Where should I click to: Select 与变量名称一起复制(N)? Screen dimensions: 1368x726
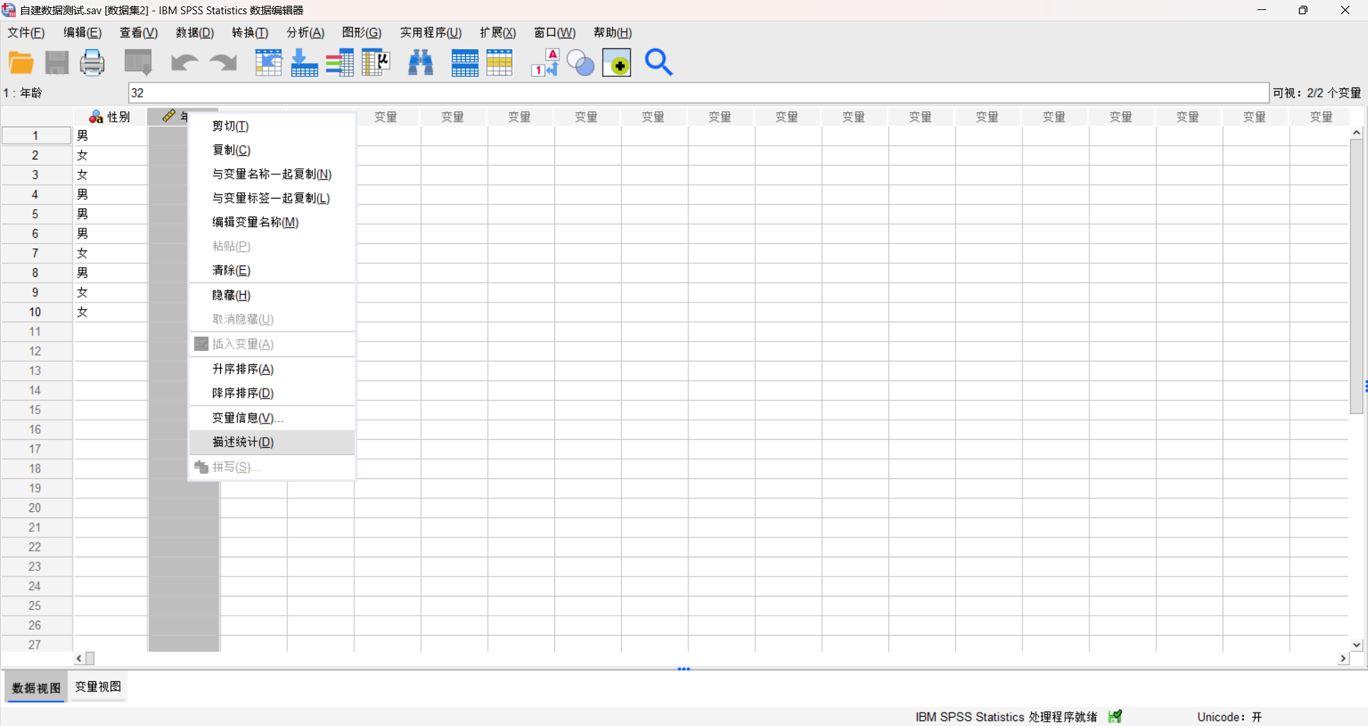coord(272,174)
